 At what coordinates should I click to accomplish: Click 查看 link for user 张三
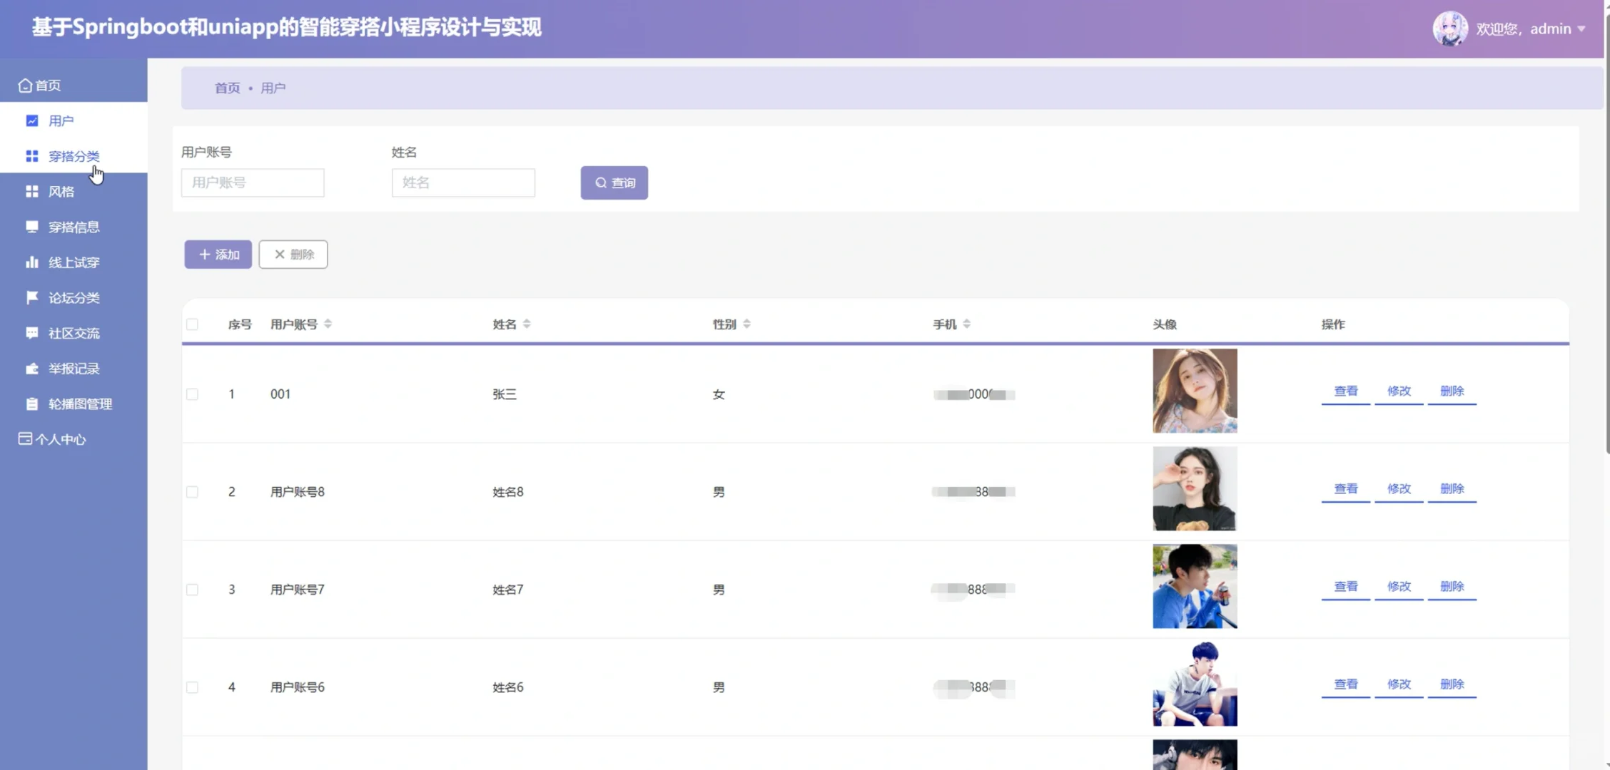(x=1345, y=391)
